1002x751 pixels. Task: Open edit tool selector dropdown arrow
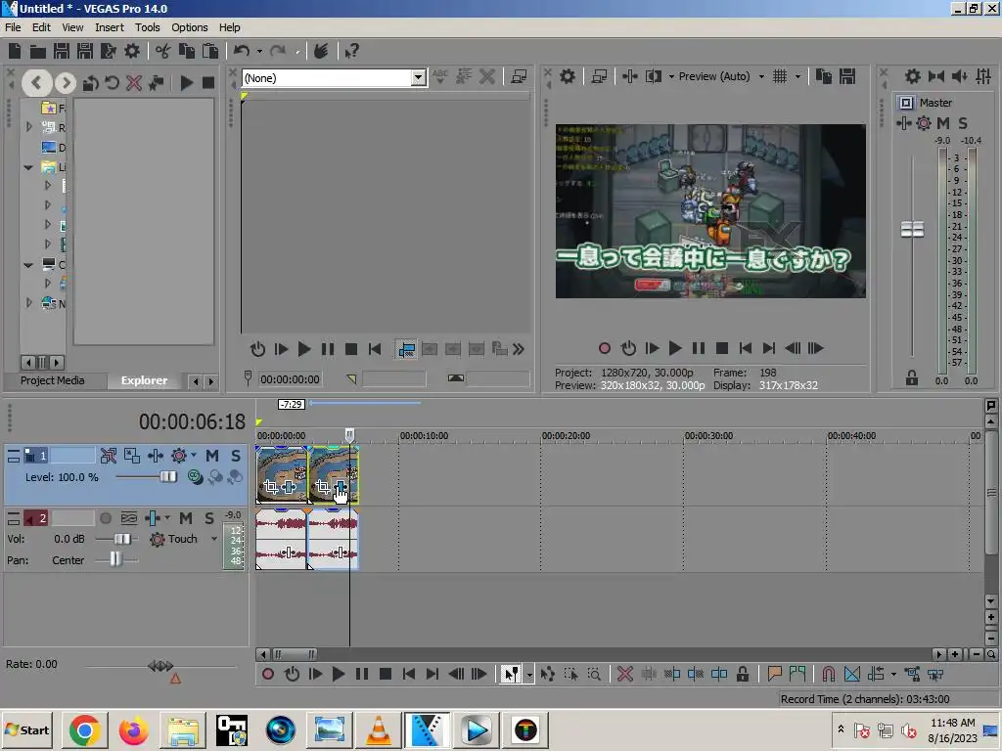tap(529, 675)
